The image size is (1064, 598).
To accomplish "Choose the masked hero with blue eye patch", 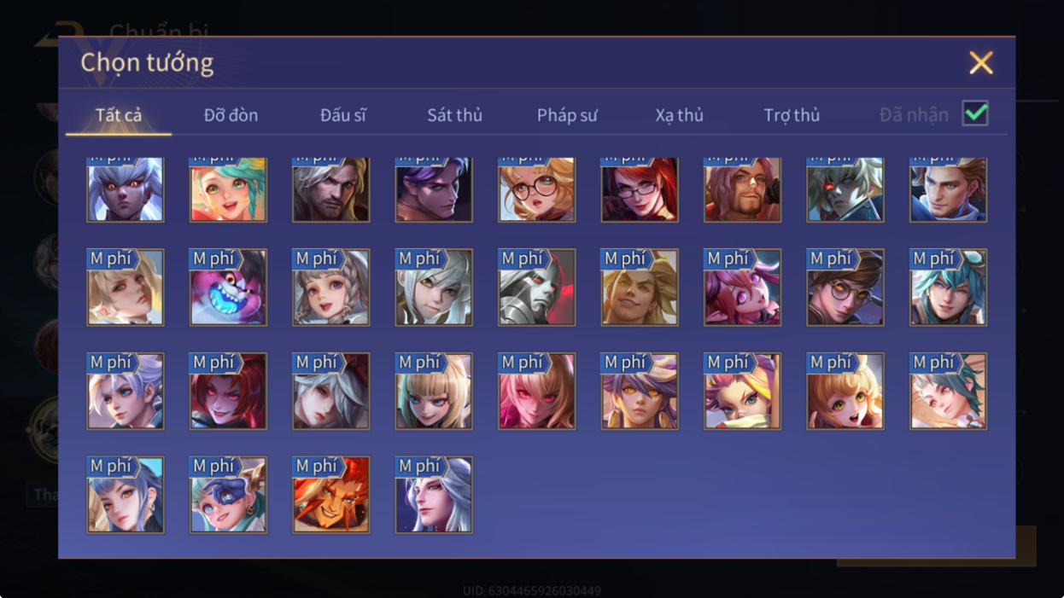I will [x=228, y=495].
